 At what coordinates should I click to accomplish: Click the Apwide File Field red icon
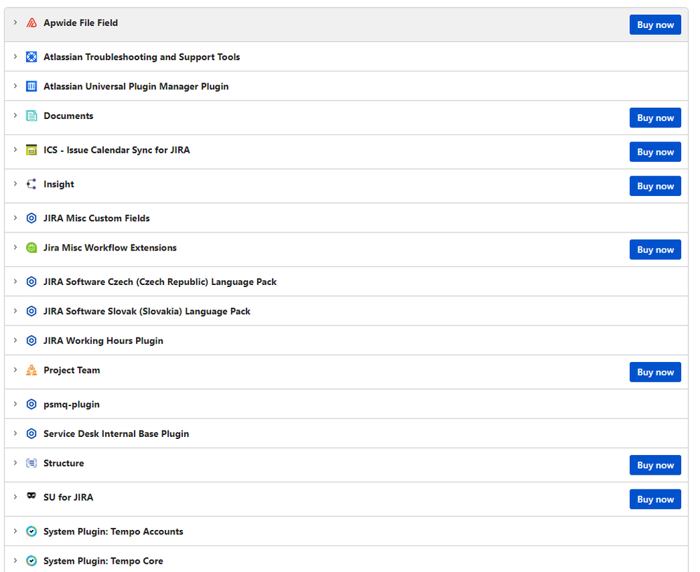(x=32, y=23)
